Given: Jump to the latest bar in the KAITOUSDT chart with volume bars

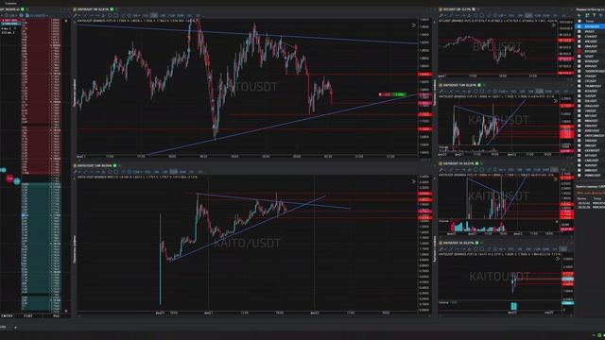Looking at the screenshot, I should (556, 179).
